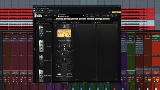Add insert with plus icon in PRINT window
Viewport: 160px width, 90px height.
click(36, 6)
